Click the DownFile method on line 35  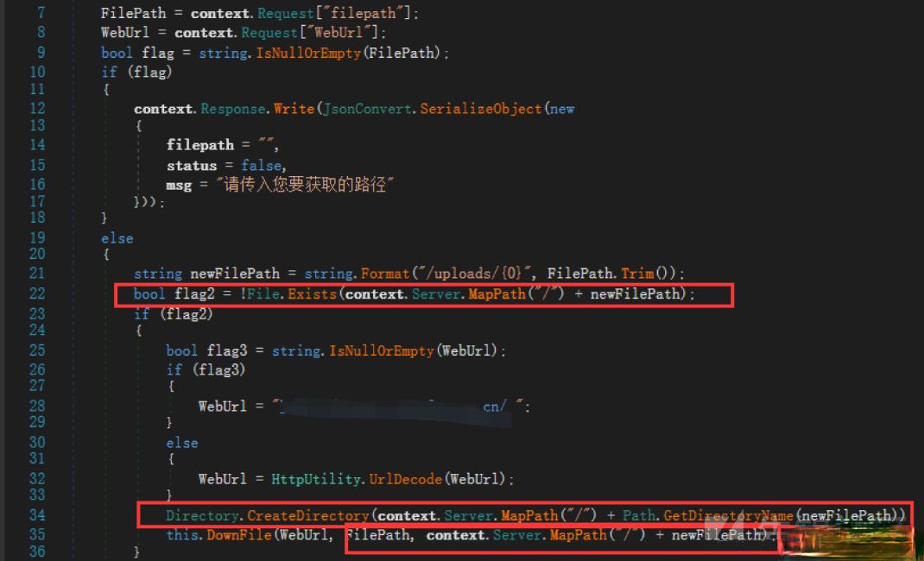[239, 535]
